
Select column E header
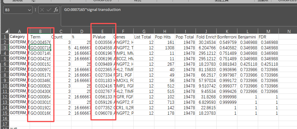(102, 31)
